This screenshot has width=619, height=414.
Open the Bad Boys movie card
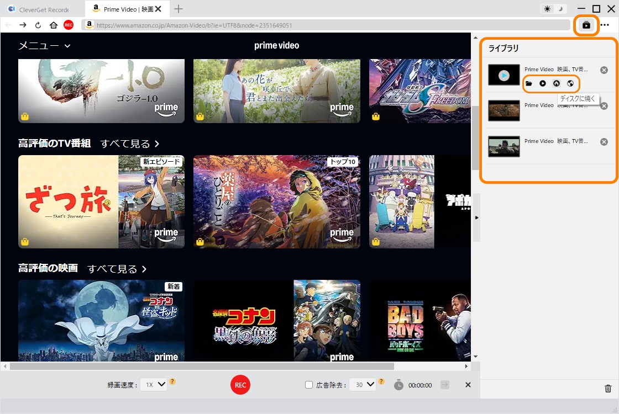coord(420,321)
